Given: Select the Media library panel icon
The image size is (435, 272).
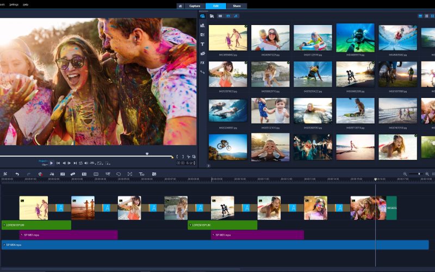Looking at the screenshot, I should click(x=202, y=16).
